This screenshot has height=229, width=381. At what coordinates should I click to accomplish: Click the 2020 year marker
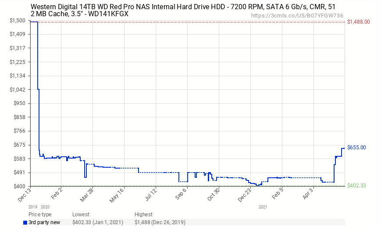[45, 207]
